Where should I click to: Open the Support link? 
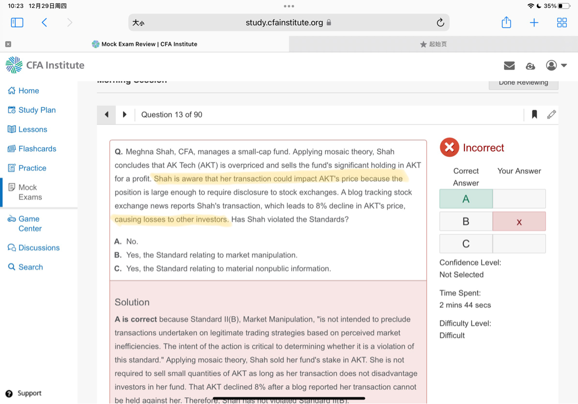pos(29,393)
